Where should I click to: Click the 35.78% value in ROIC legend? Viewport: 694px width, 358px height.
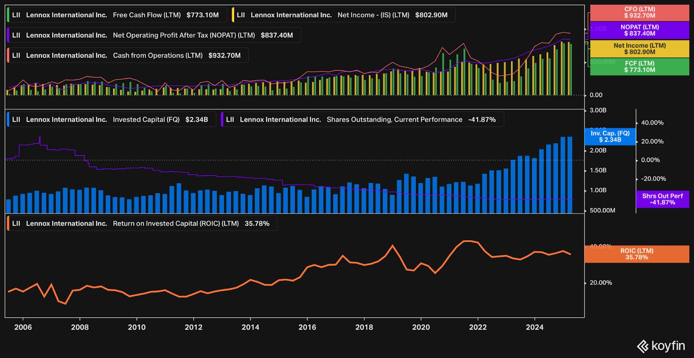pyautogui.click(x=257, y=223)
